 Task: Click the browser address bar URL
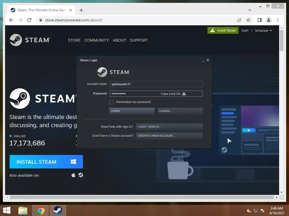pos(74,20)
